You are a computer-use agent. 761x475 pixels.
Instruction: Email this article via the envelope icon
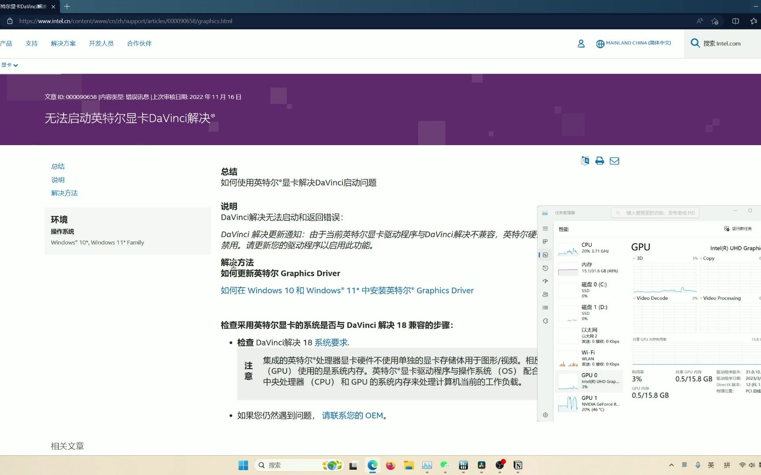click(614, 161)
